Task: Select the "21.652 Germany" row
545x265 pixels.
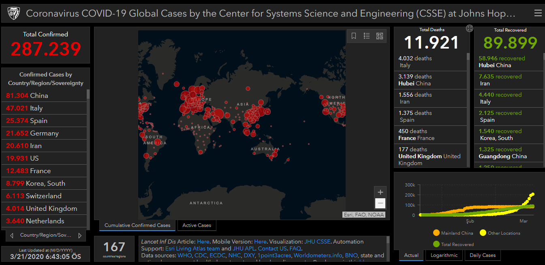Action: pos(44,134)
